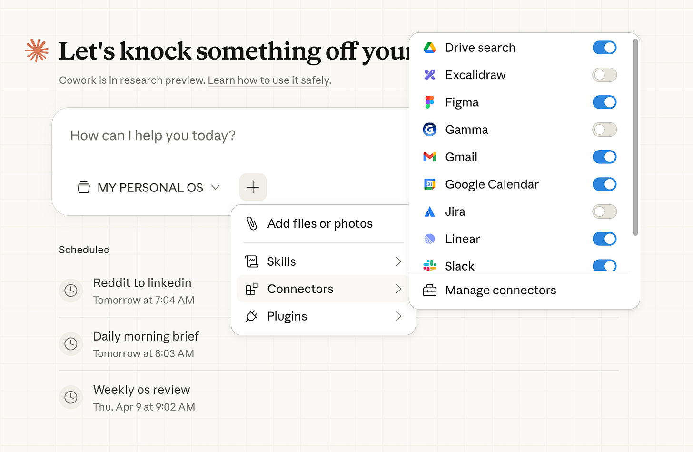The height and width of the screenshot is (452, 693).
Task: Click the Gmail envelope icon
Action: (x=430, y=157)
